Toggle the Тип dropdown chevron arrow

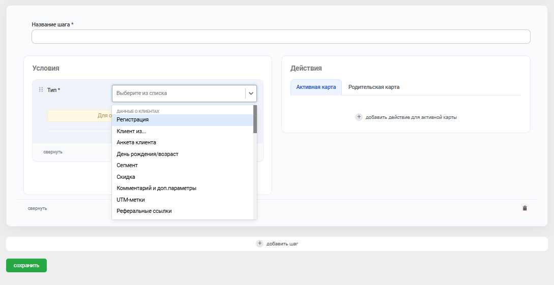pos(251,93)
